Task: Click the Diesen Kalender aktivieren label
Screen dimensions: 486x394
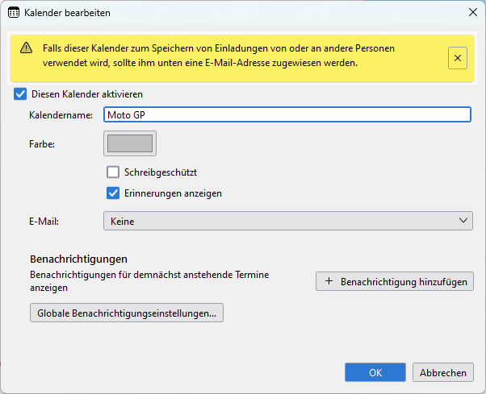Action: point(87,94)
